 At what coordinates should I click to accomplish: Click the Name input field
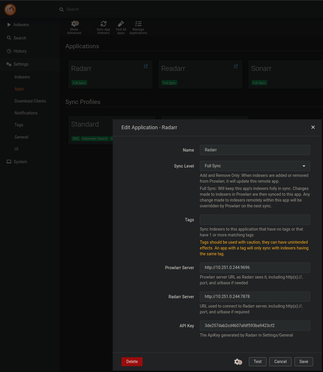(x=255, y=150)
